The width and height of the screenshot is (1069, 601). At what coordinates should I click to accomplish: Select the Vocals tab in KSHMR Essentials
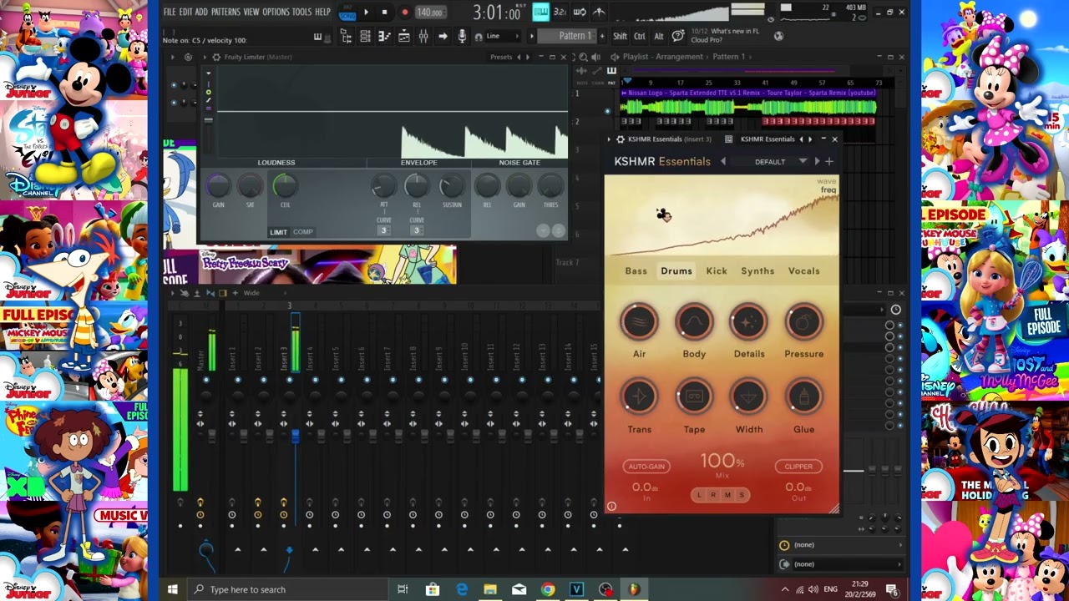pos(804,271)
